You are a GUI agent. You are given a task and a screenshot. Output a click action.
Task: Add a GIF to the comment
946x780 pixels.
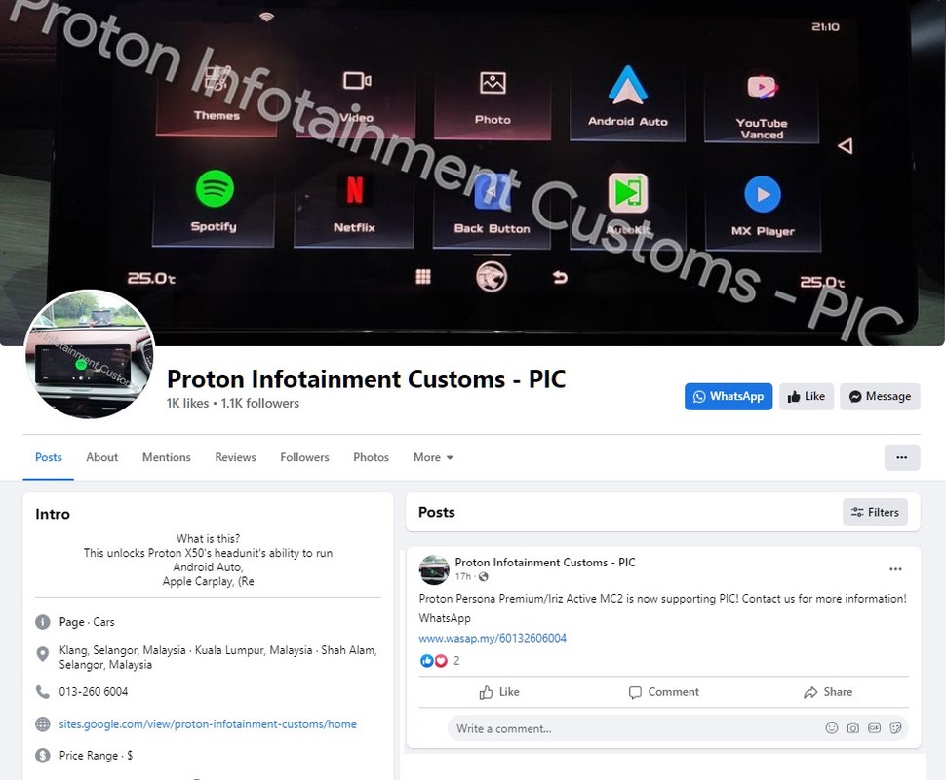coord(874,728)
